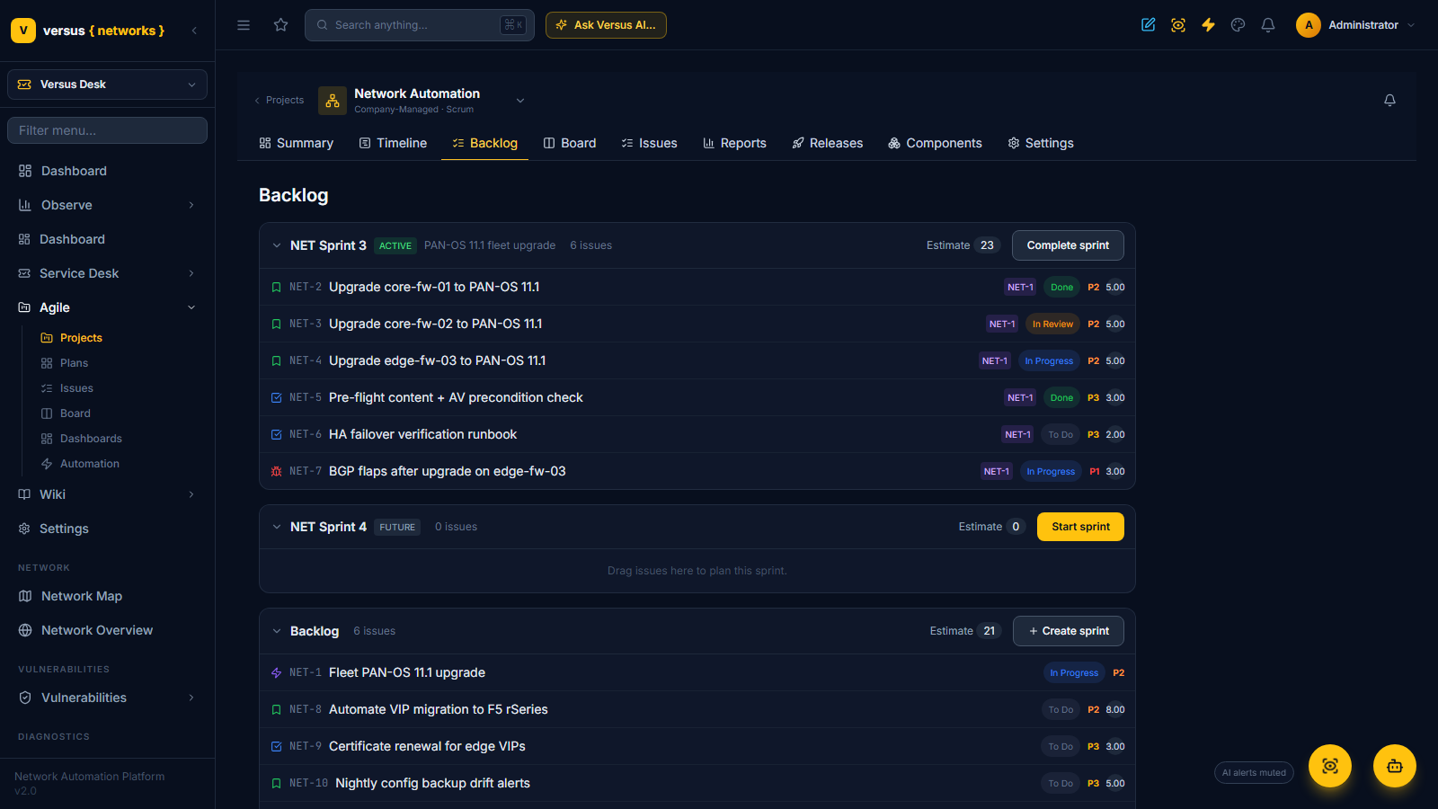Viewport: 1438px width, 809px height.
Task: Expand the Wiki menu
Action: point(107,494)
